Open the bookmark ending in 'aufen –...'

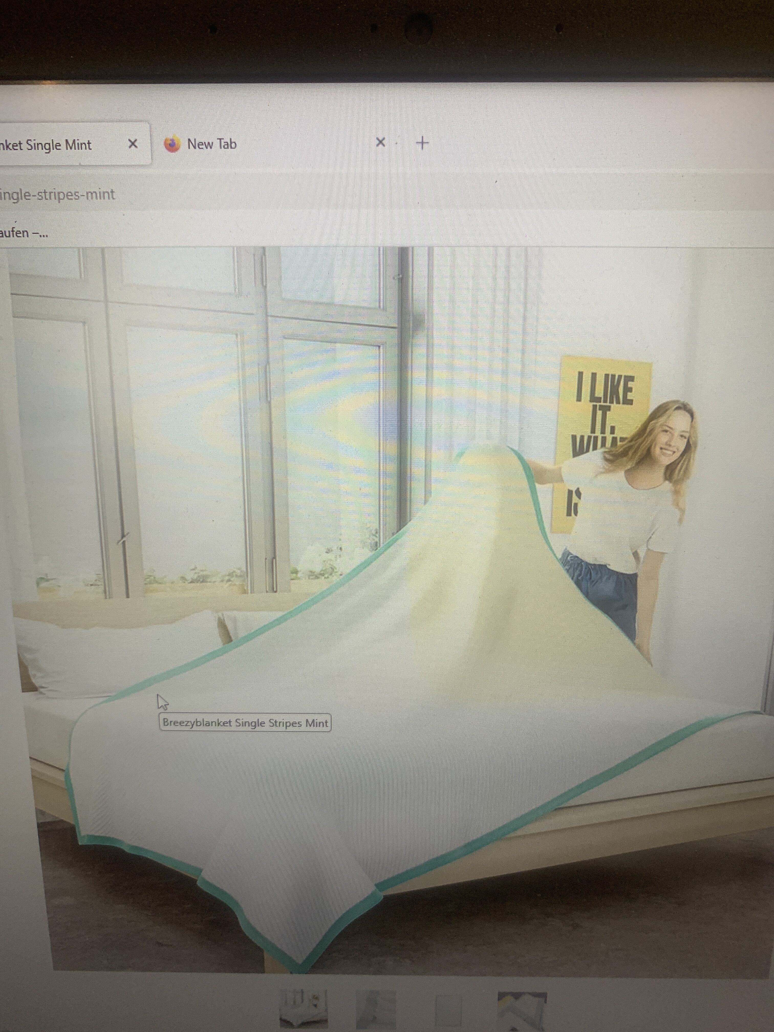23,232
